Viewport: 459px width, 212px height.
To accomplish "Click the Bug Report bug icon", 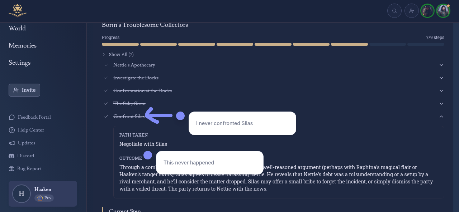I will point(11,169).
